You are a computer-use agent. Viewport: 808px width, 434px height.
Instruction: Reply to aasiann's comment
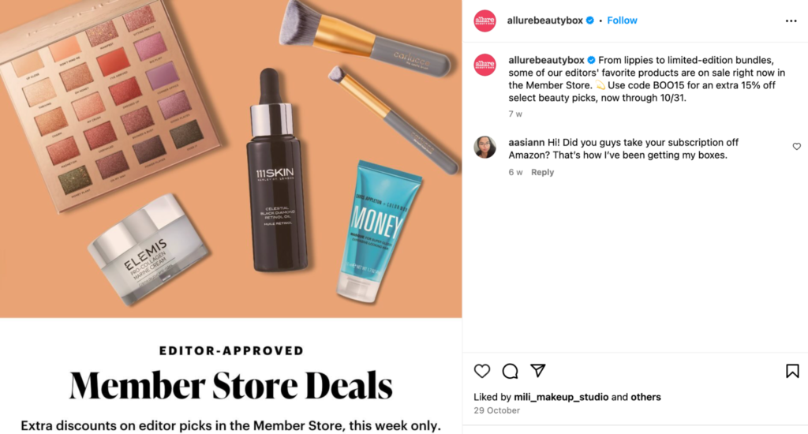pos(543,172)
